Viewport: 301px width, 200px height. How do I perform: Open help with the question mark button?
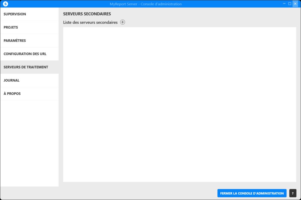tap(292, 193)
